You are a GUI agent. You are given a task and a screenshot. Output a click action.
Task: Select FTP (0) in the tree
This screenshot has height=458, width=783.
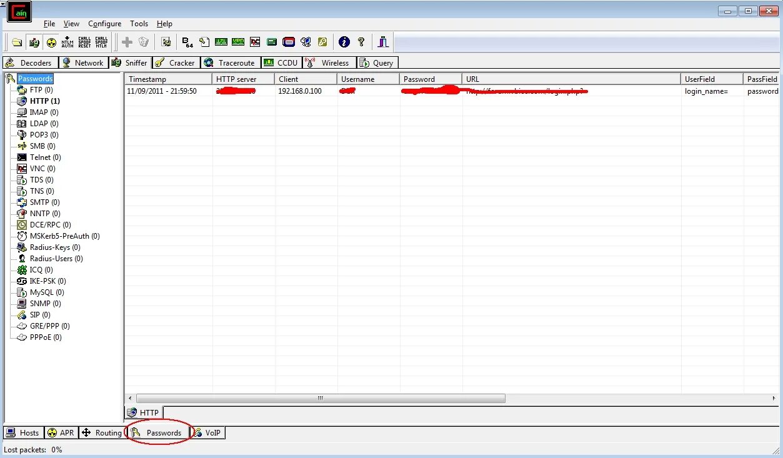pos(41,90)
